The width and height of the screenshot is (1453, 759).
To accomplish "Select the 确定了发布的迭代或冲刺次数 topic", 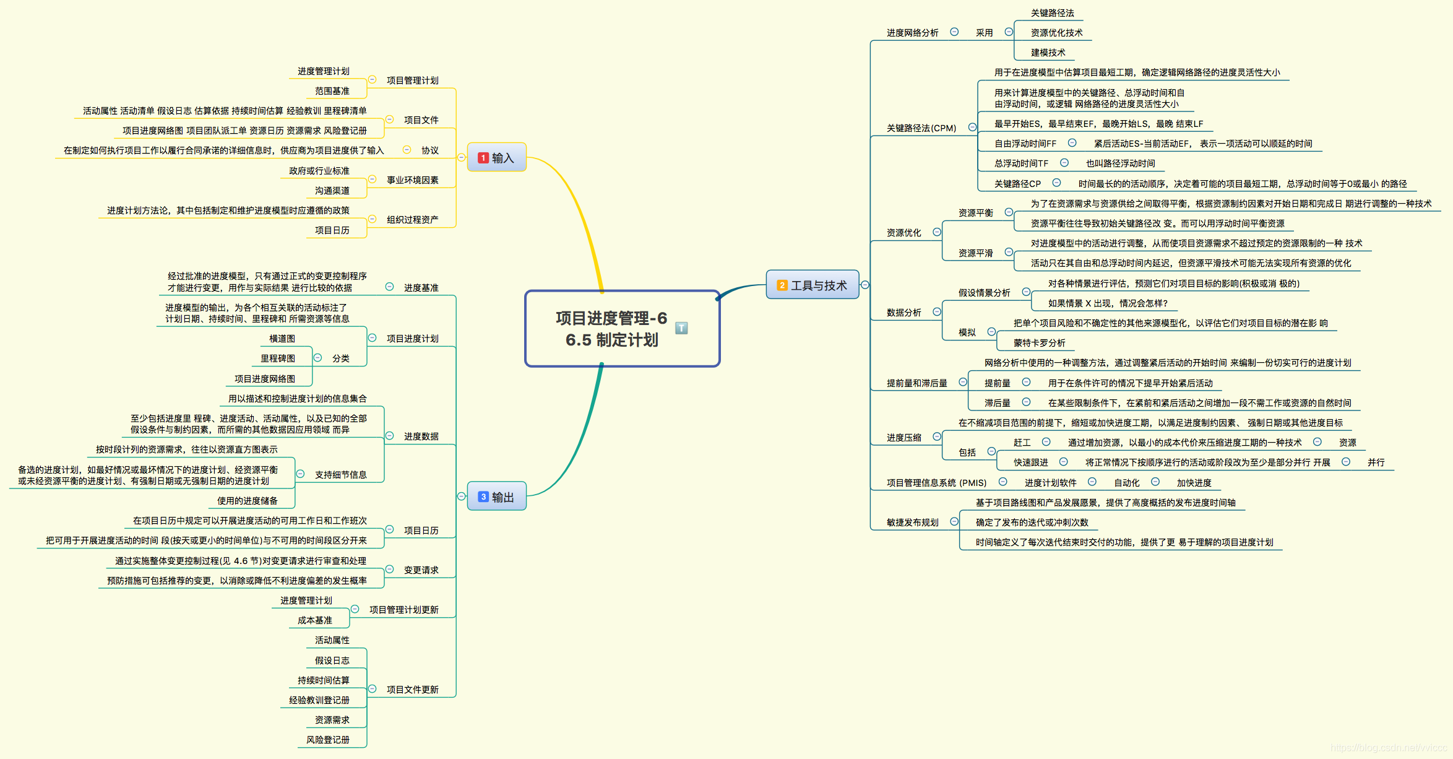I will [1032, 523].
